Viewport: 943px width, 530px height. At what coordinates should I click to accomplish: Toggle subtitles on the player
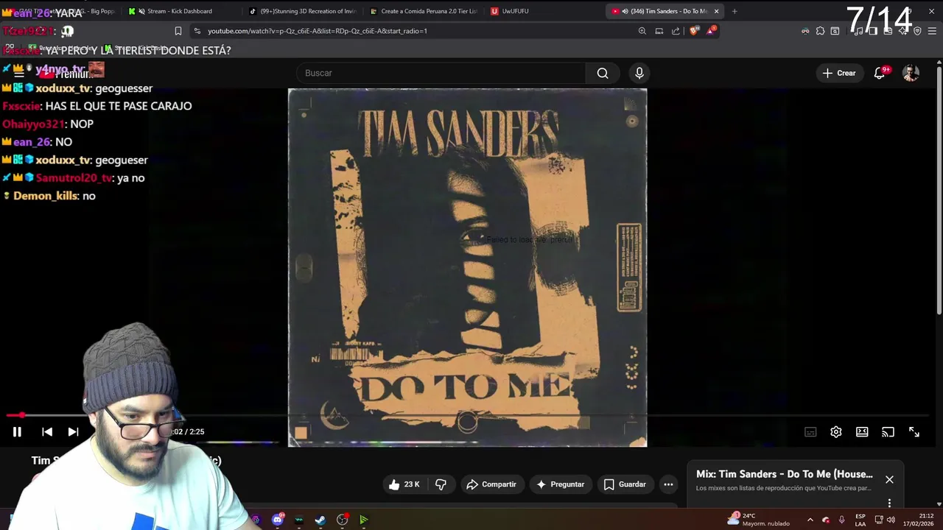tap(810, 432)
